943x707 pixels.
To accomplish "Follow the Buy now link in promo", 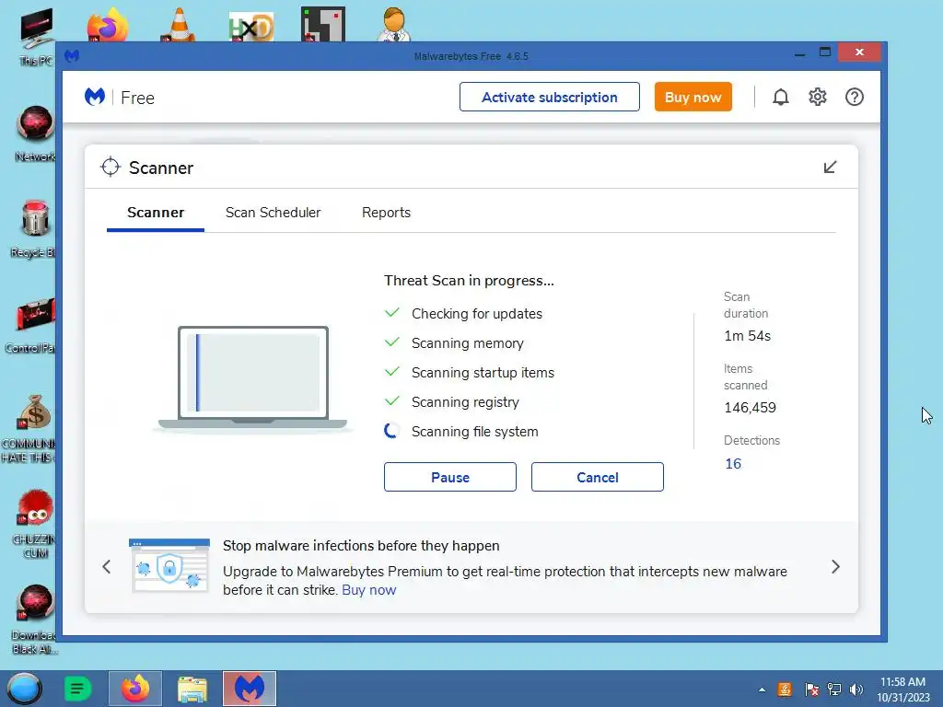I will [368, 590].
